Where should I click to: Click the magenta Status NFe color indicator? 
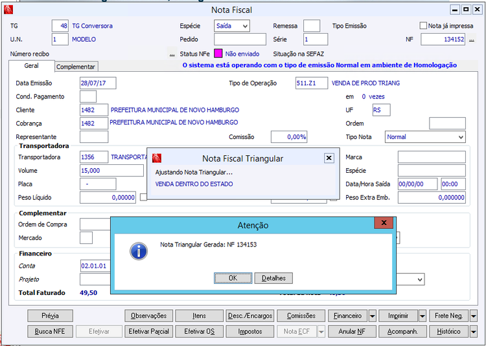point(218,54)
